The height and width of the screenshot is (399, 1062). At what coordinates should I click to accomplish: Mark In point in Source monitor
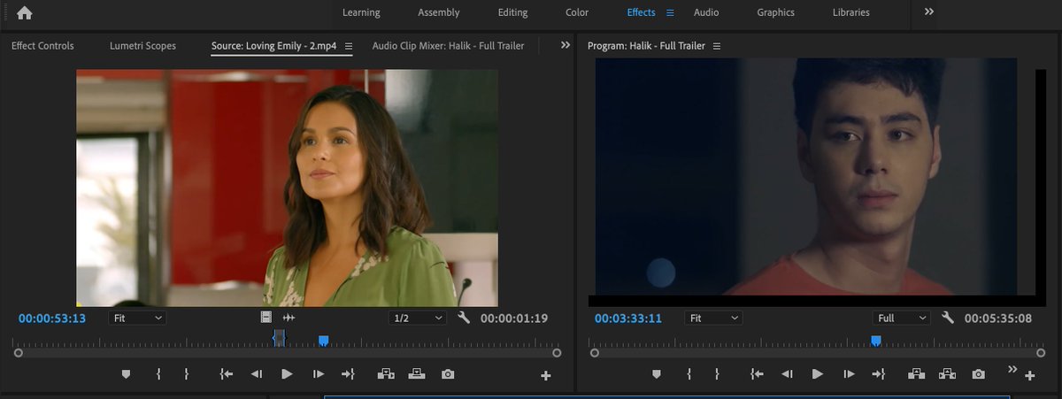(158, 374)
